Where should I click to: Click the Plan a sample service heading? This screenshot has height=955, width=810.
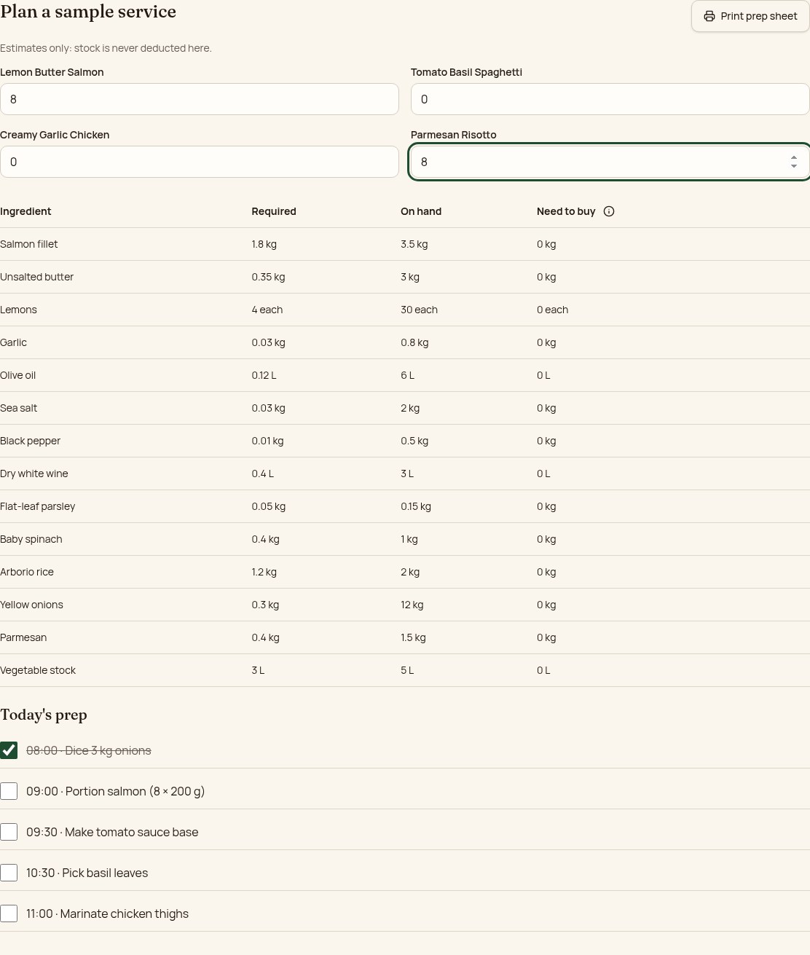88,12
